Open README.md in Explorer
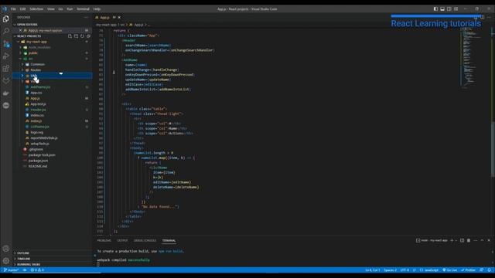The height and width of the screenshot is (278, 495). pos(38,166)
